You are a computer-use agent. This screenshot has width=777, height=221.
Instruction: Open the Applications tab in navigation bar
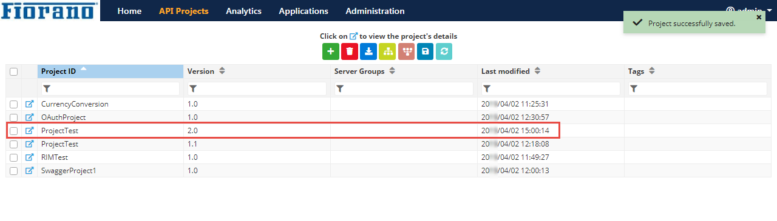(304, 11)
